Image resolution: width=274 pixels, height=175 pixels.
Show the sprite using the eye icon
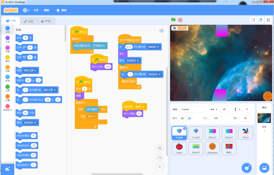tap(182, 118)
